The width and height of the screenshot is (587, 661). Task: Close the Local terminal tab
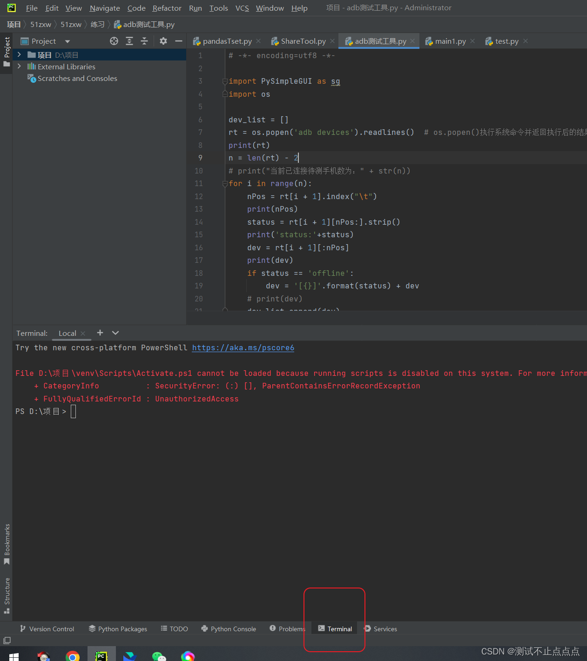83,334
